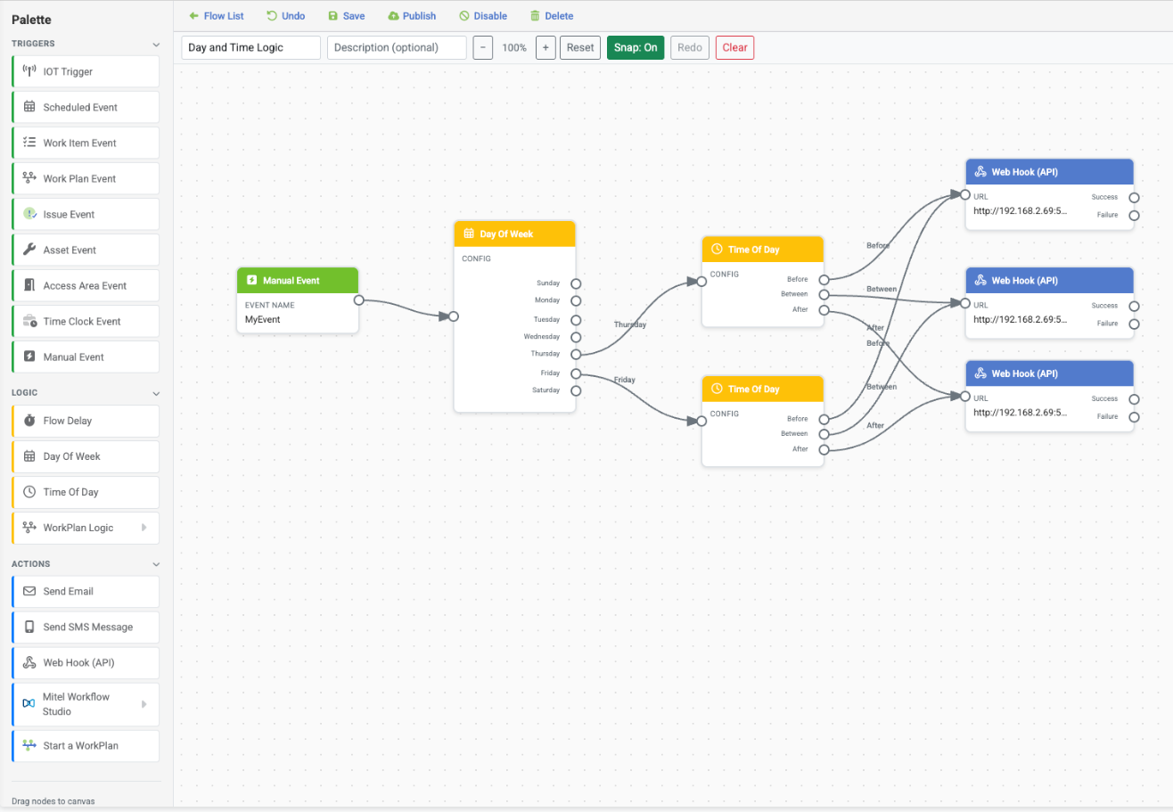Click the Time Of Day palette clock icon

(29, 492)
